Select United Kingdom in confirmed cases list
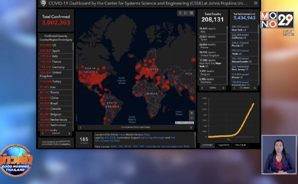Viewport: 298px width, 184px height. (x=55, y=74)
